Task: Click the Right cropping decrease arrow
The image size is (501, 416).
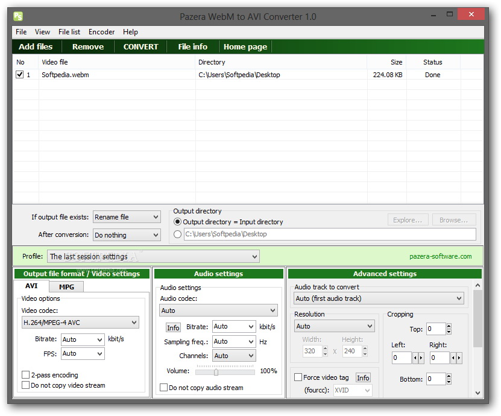Action: click(453, 358)
